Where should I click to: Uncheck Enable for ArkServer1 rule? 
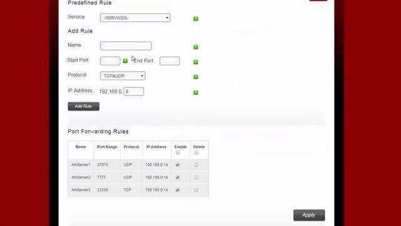pyautogui.click(x=177, y=164)
